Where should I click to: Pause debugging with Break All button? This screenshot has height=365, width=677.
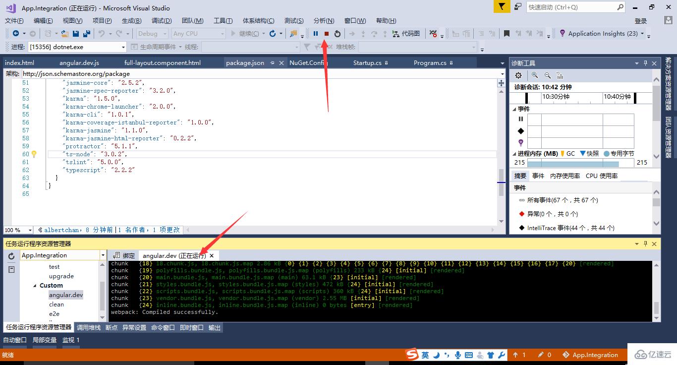point(316,34)
